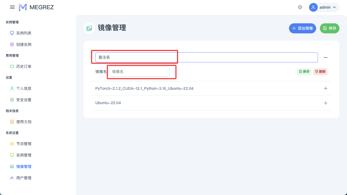Select the 节点管理 node icon
This screenshot has height=195, width=347.
(12, 143)
